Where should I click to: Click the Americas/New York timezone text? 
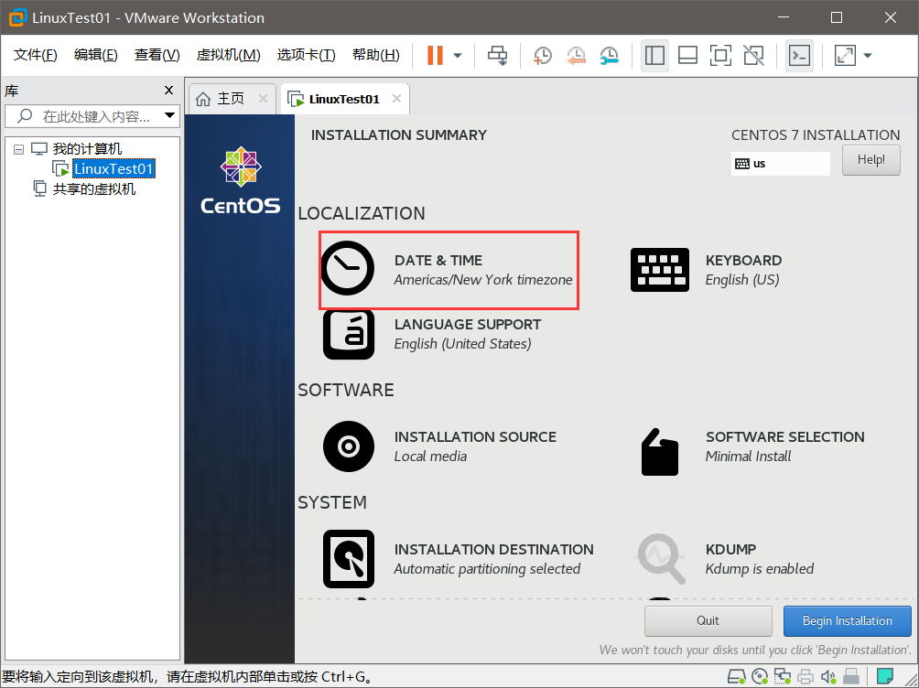pos(483,280)
